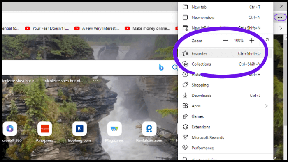The height and width of the screenshot is (162, 288).
Task: Open the Games menu entry
Action: 225,116
